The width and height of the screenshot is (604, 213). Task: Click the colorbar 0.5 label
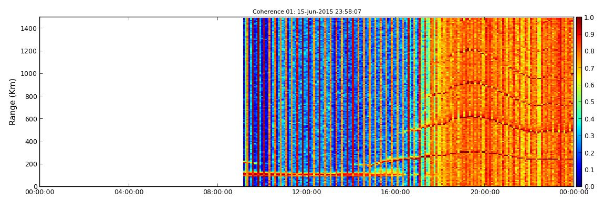pos(589,102)
